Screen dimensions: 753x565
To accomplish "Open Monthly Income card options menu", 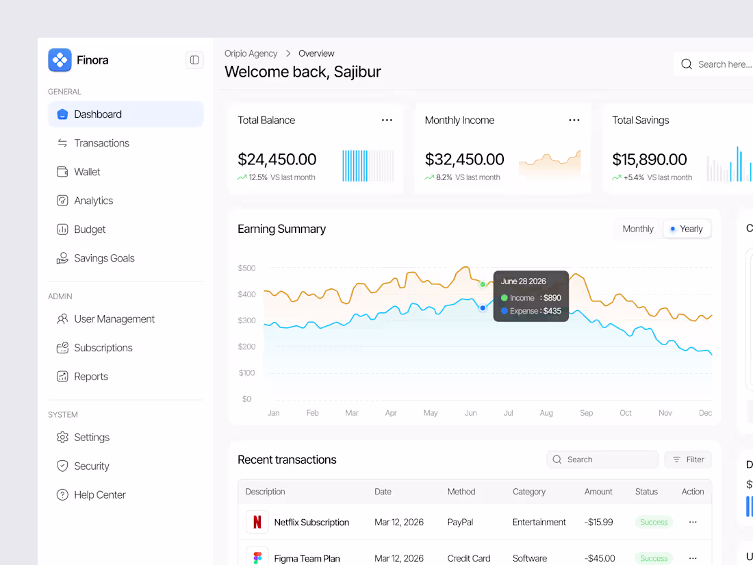I will coord(574,120).
